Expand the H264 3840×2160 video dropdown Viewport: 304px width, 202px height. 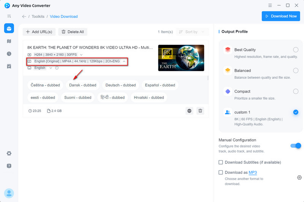[x=81, y=55]
